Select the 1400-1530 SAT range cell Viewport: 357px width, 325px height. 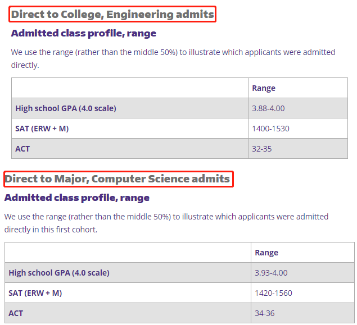[270, 129]
